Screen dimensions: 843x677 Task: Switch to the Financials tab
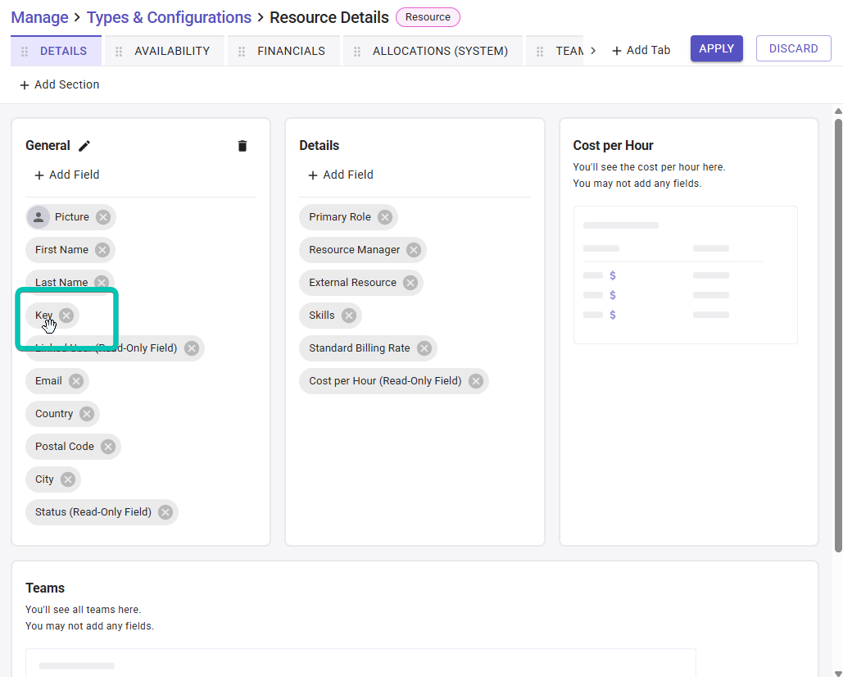[x=291, y=51]
